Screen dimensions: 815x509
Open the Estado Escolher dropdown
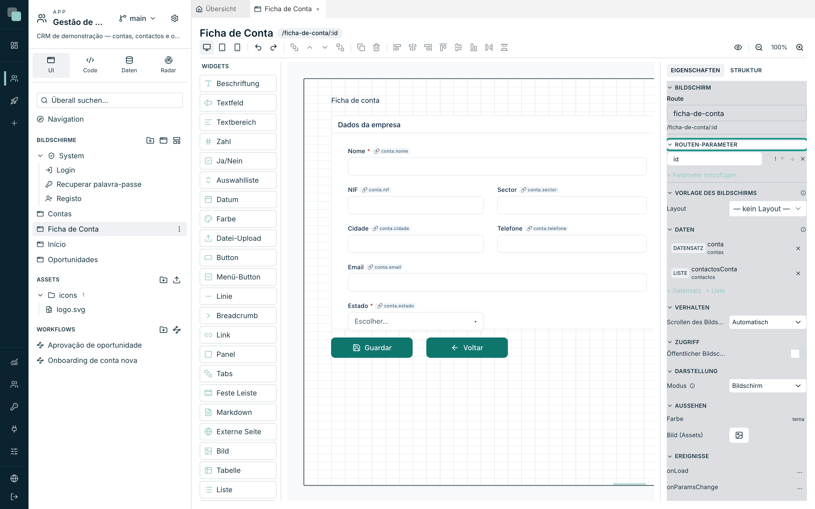(x=416, y=321)
